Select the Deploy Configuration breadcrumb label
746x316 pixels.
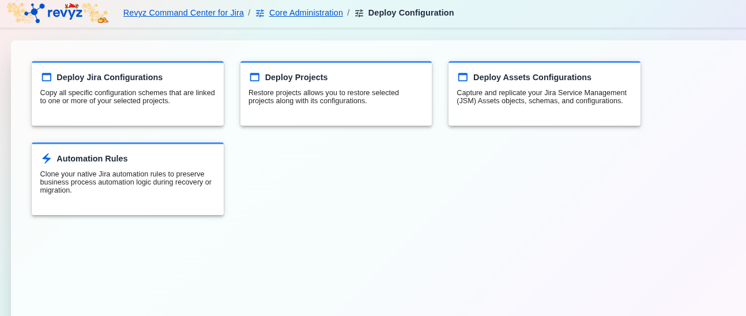click(x=410, y=13)
